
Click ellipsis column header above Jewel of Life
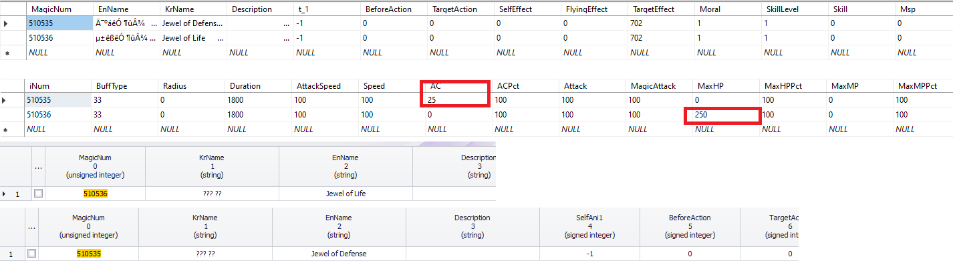38,167
